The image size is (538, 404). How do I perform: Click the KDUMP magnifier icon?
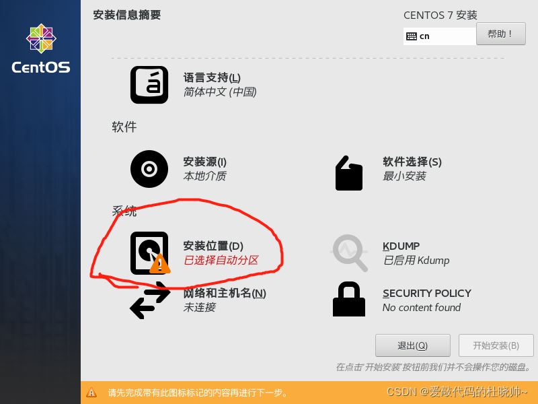350,253
